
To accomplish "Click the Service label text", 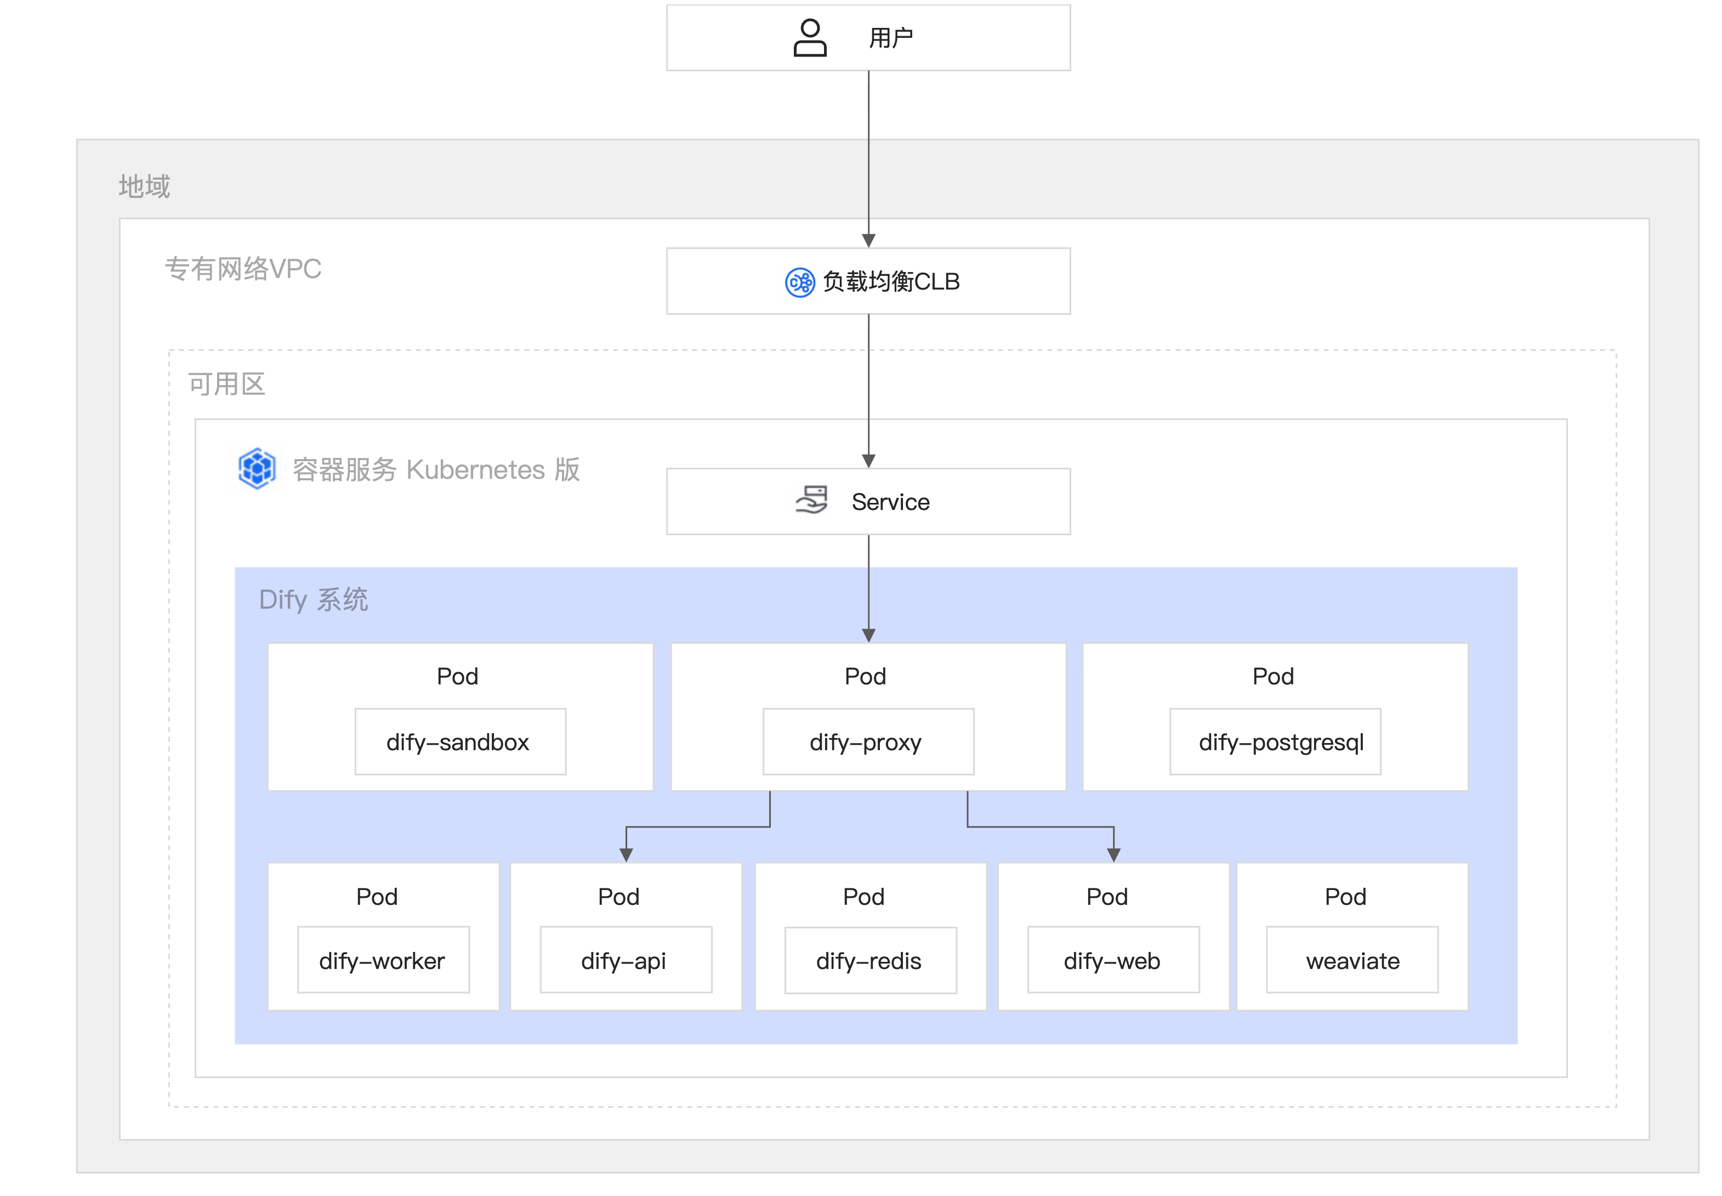I will click(x=890, y=502).
